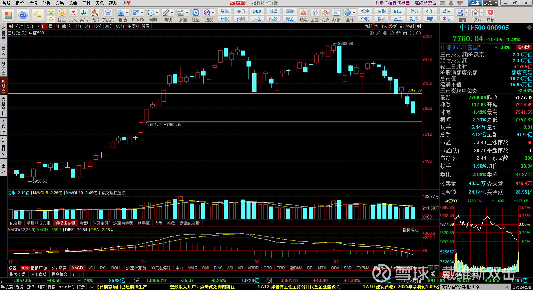
Task: Toggle chart visibility eye icon
Action: (385, 33)
